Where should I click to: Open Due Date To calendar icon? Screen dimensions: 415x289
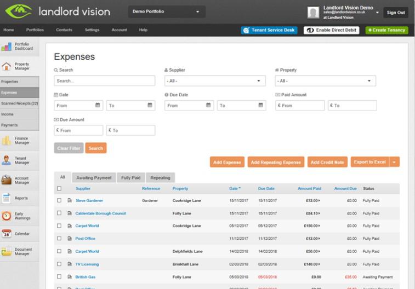(x=261, y=105)
